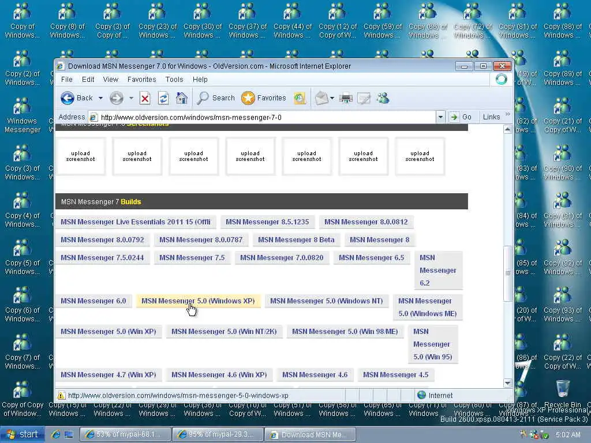Expand the Forward button history dropdown
The height and width of the screenshot is (443, 591).
(131, 98)
